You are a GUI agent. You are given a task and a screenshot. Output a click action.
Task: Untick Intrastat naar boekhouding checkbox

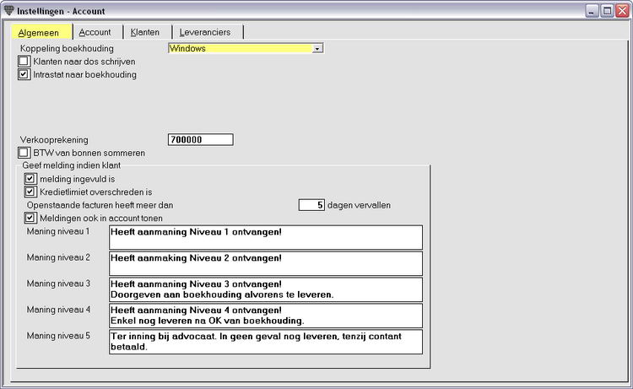[x=24, y=74]
